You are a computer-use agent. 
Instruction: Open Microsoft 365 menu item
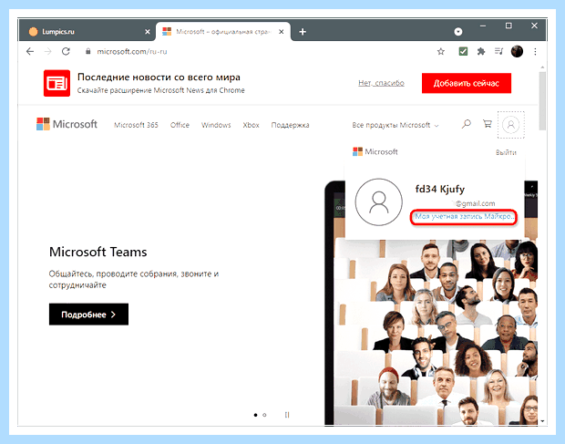(x=136, y=125)
